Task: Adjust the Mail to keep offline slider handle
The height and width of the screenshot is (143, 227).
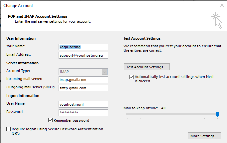Action: [x=217, y=114]
